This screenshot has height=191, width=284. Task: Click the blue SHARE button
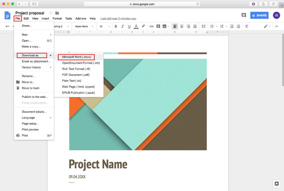pos(259,15)
